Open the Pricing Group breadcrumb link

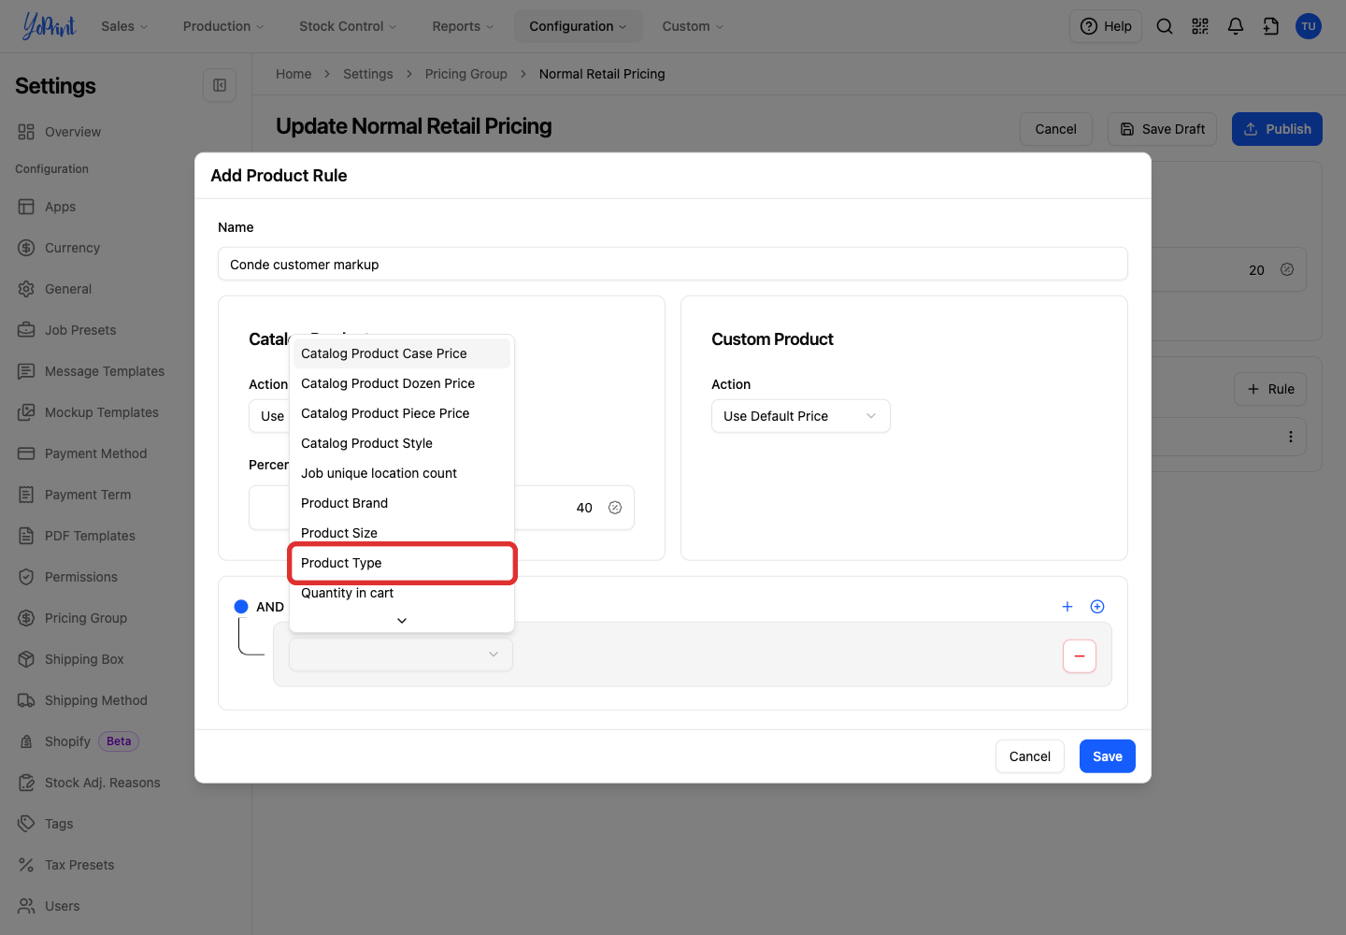click(x=466, y=74)
